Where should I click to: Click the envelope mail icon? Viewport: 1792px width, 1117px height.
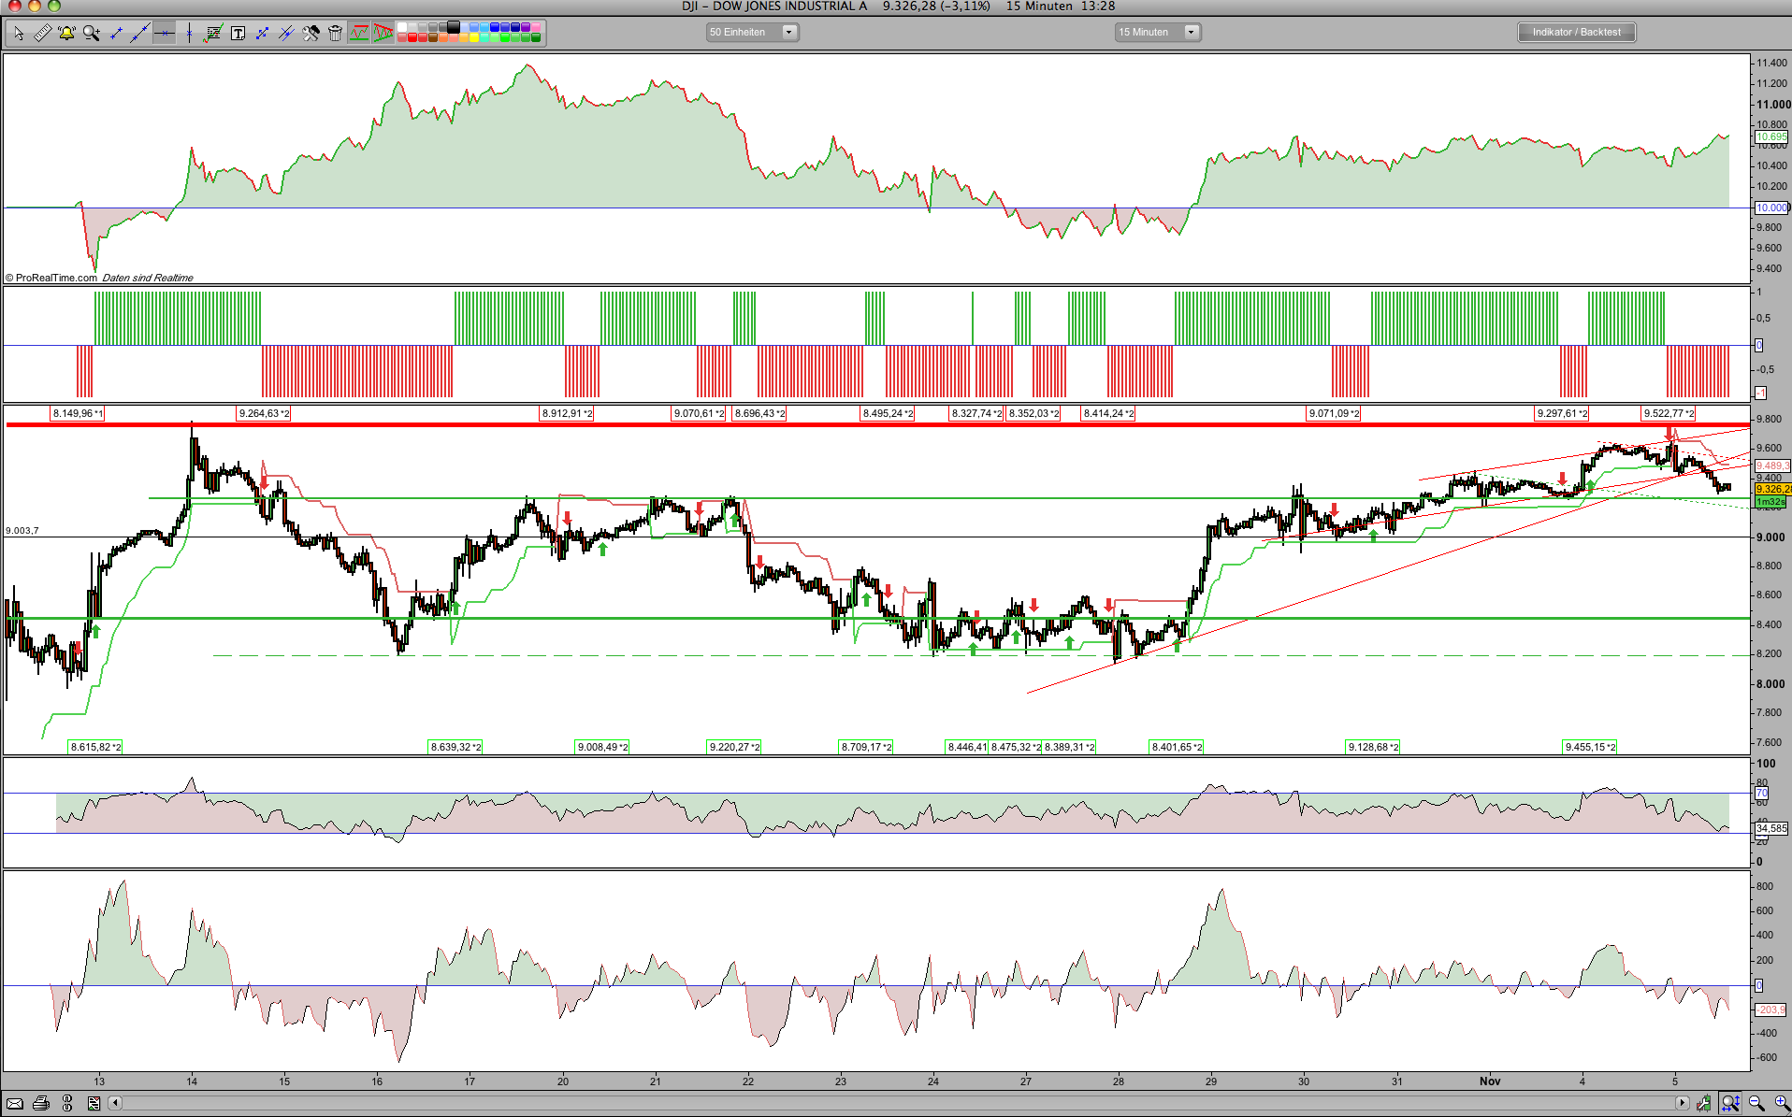(x=15, y=1104)
